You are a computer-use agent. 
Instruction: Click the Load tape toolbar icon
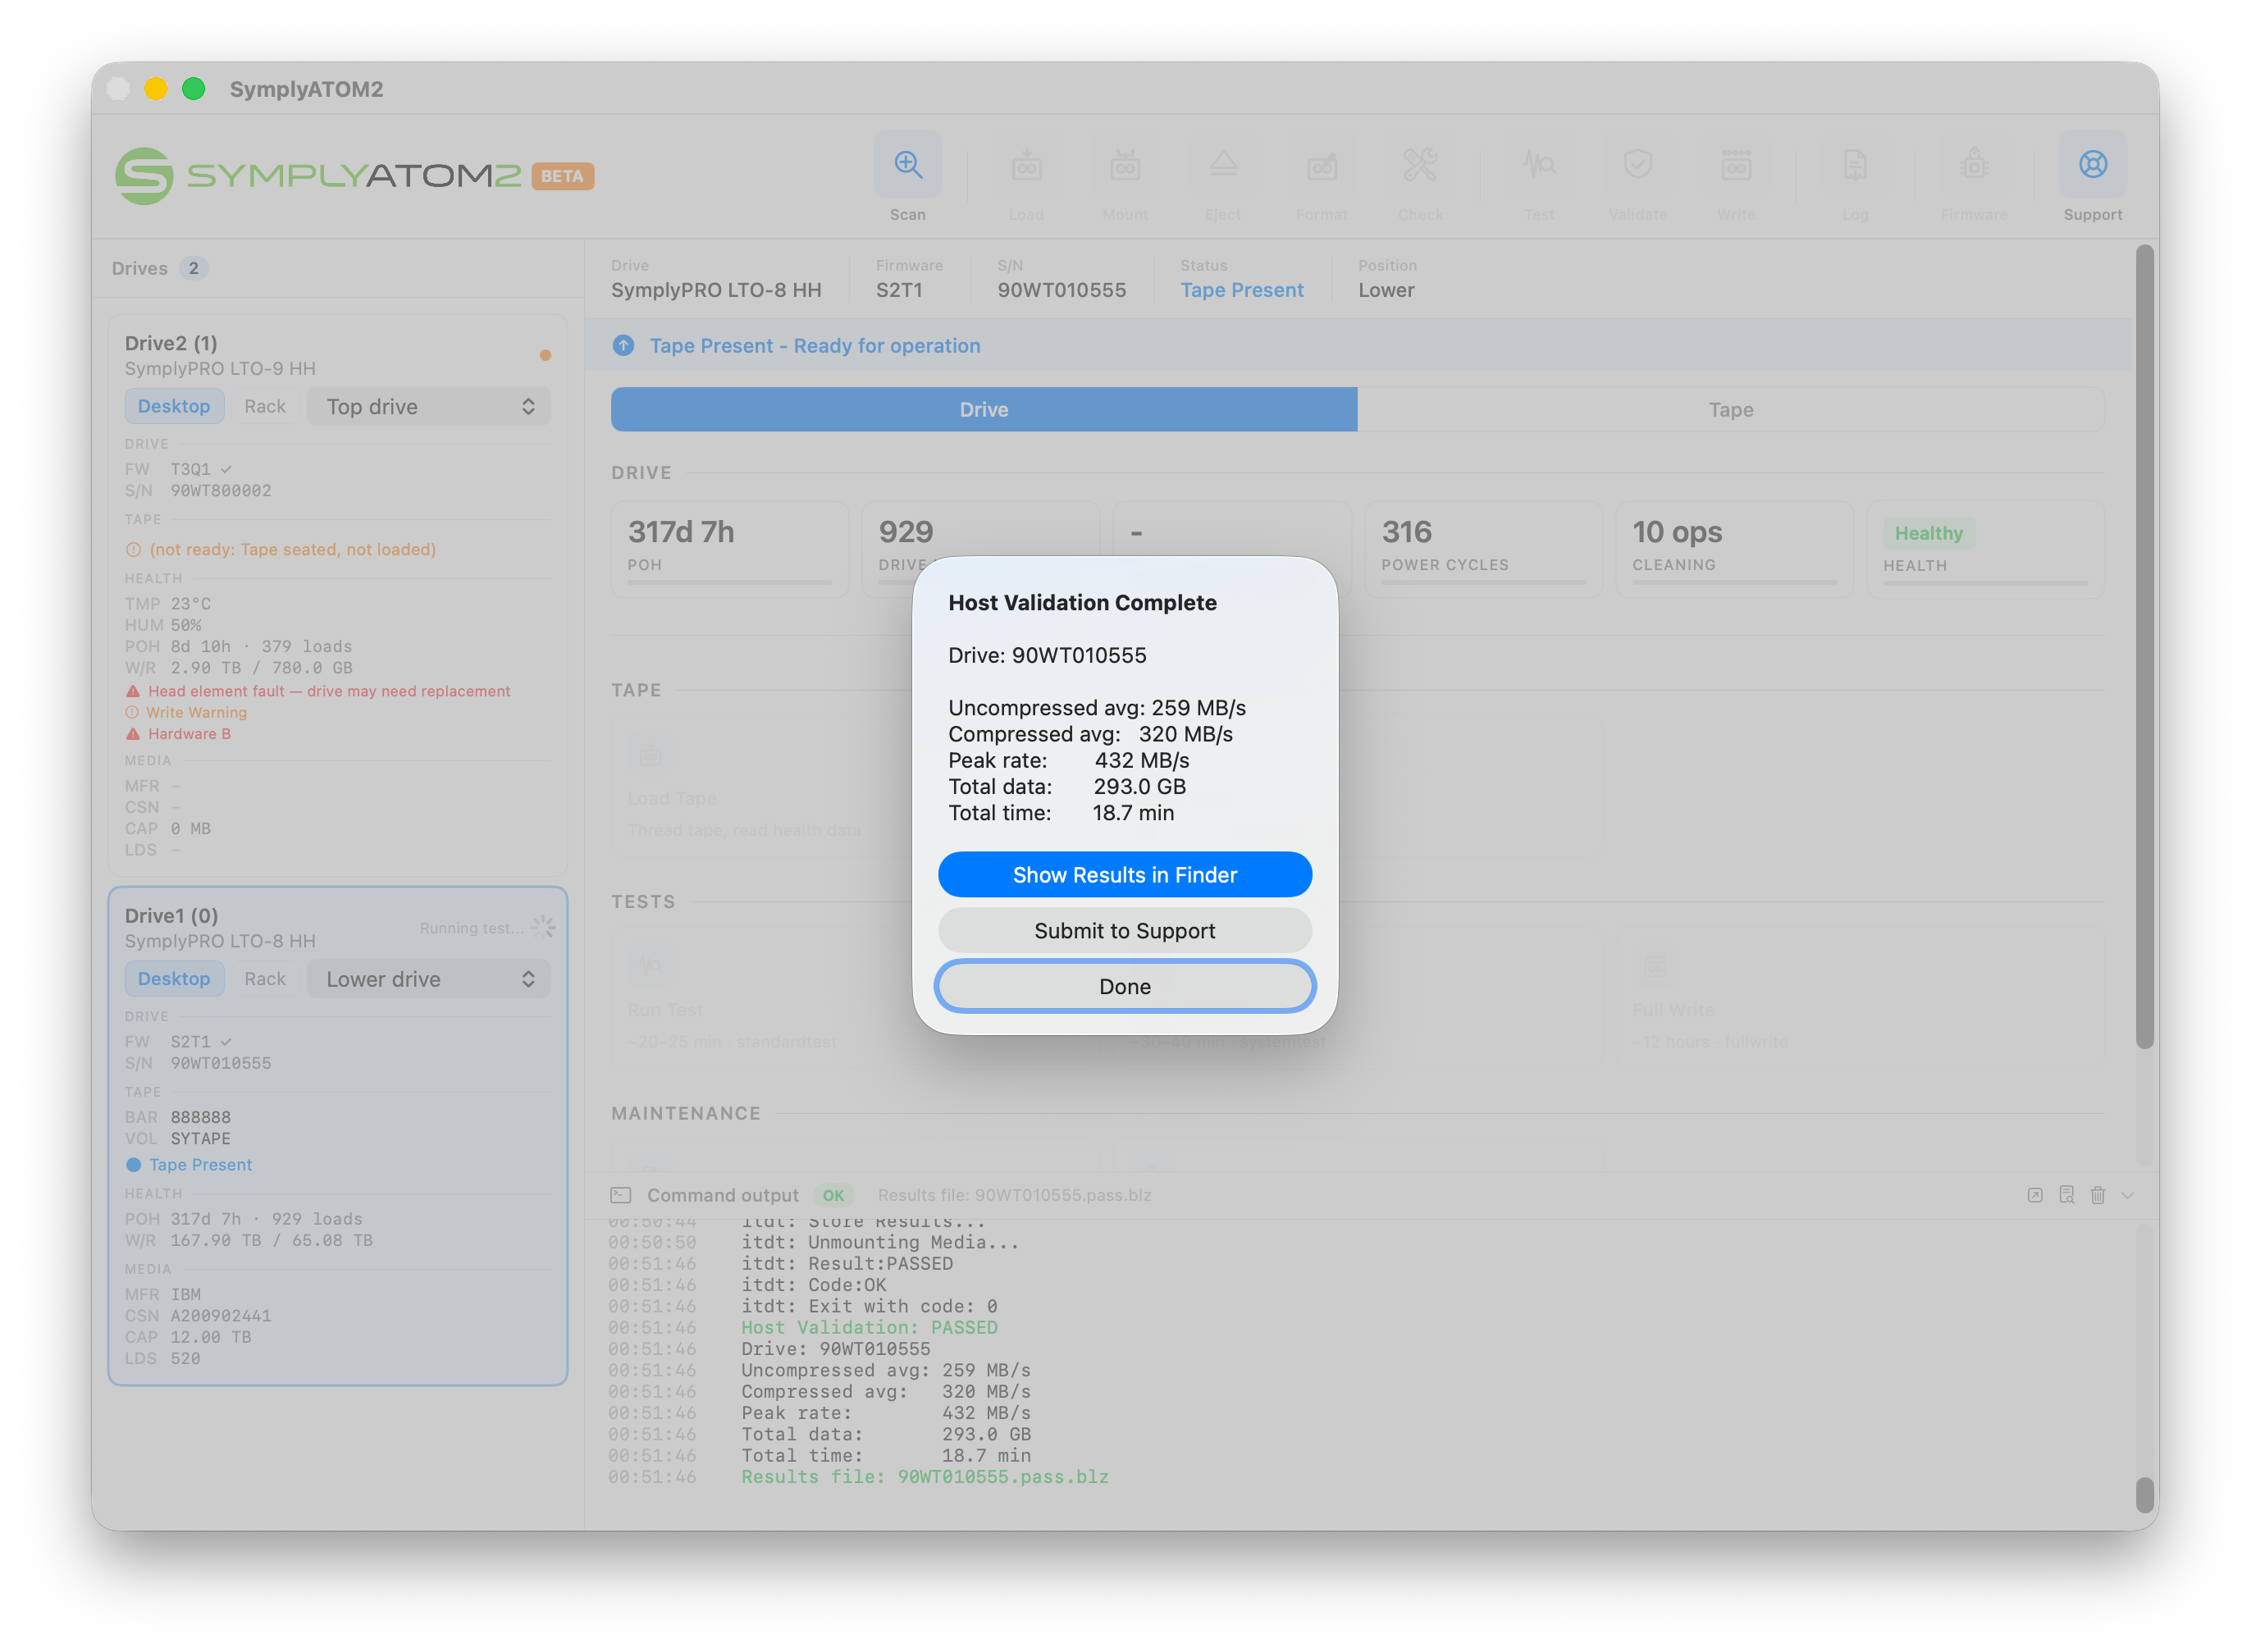[x=1026, y=164]
